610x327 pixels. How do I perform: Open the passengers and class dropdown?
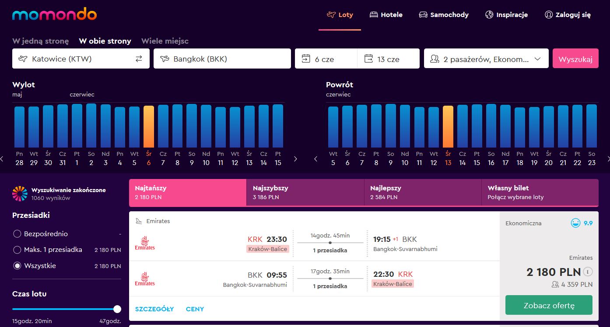click(x=486, y=59)
